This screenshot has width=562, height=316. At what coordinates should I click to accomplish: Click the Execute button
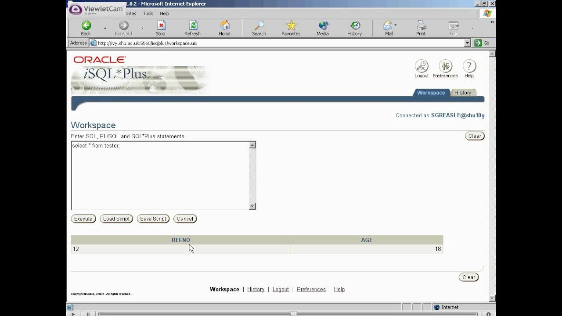click(x=83, y=219)
